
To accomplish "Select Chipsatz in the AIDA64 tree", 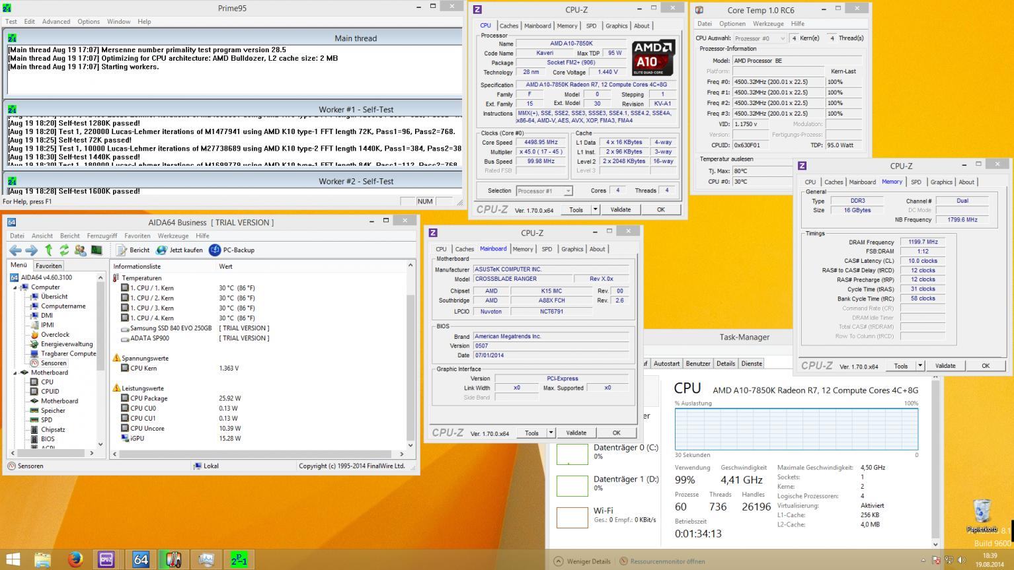I will (x=53, y=429).
